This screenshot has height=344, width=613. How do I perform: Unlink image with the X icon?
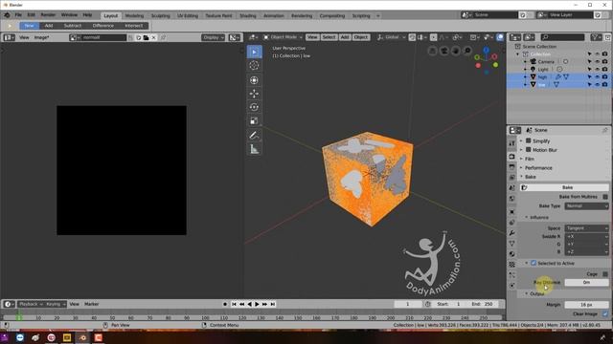[153, 37]
